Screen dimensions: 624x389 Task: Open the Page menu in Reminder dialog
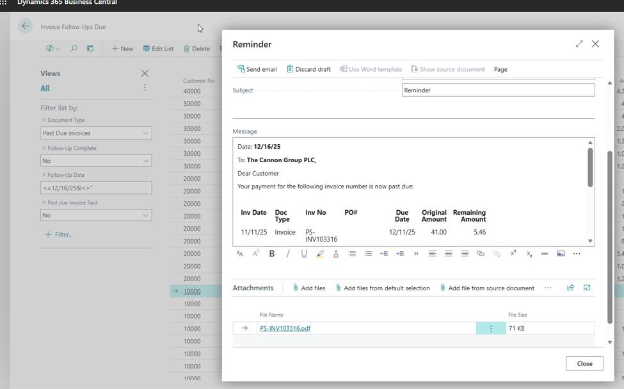pos(500,69)
